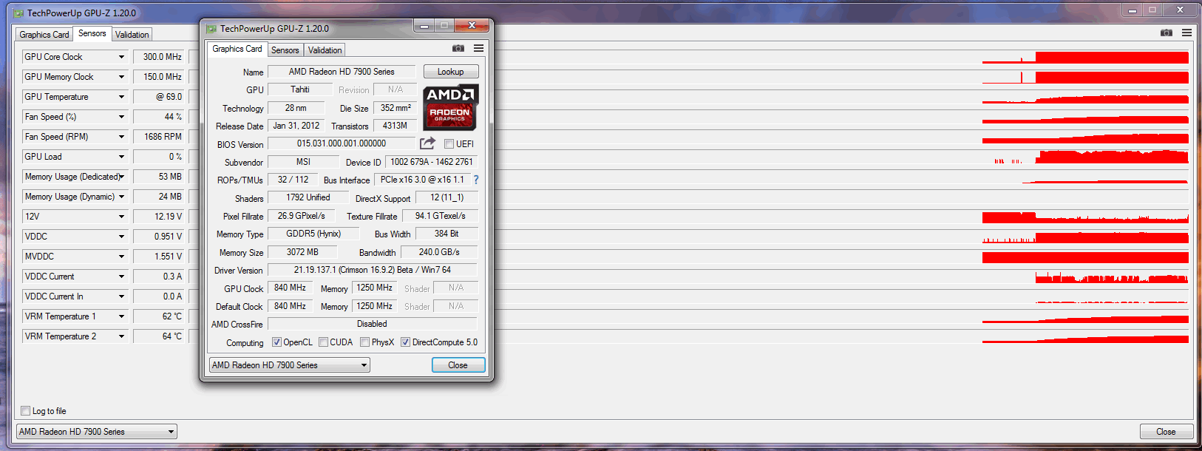Open the Validation tab in the background window
Image resolution: width=1202 pixels, height=451 pixels.
click(x=132, y=35)
